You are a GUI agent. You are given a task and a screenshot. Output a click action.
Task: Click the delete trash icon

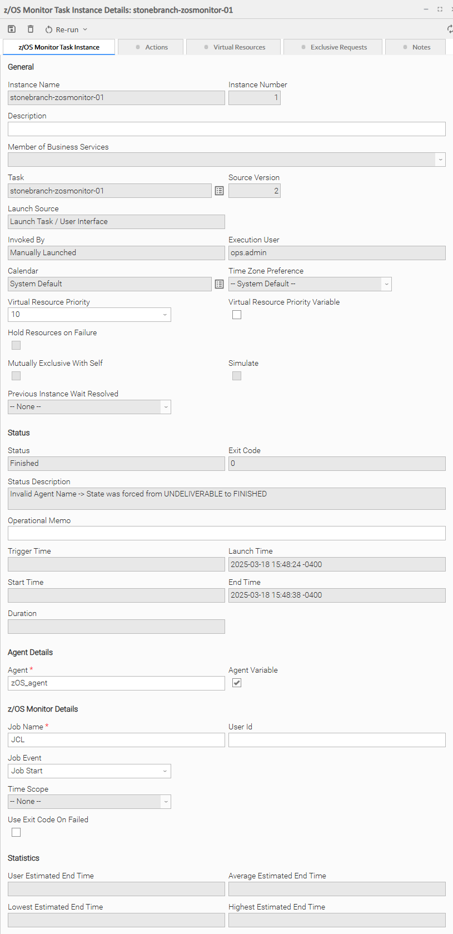tap(31, 29)
